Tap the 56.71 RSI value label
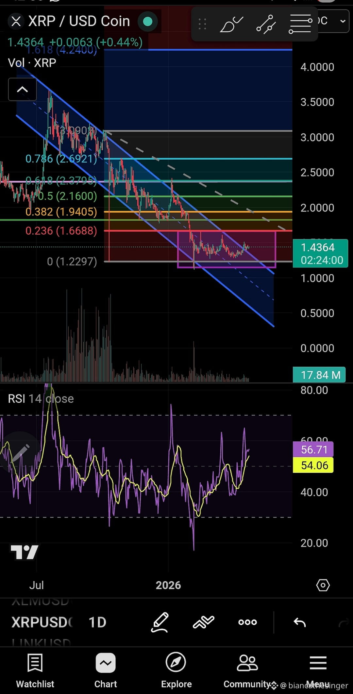The image size is (353, 694). (x=313, y=449)
